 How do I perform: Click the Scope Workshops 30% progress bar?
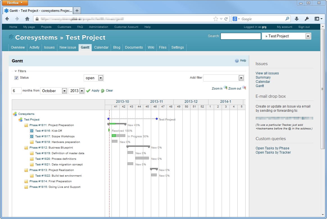[119, 136]
